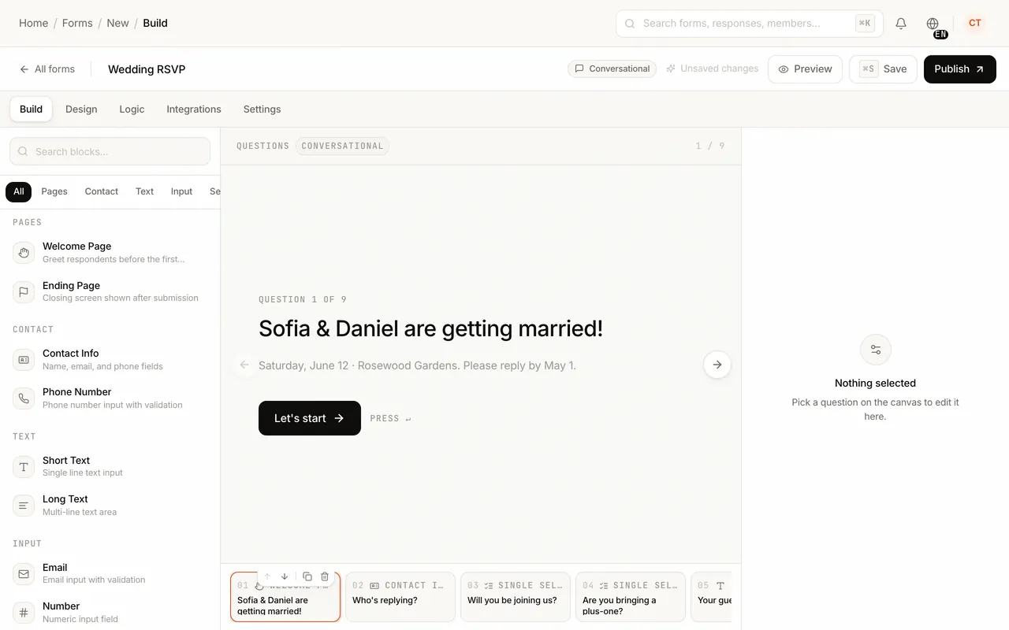Add a Short Text block
The height and width of the screenshot is (630, 1009).
point(110,467)
